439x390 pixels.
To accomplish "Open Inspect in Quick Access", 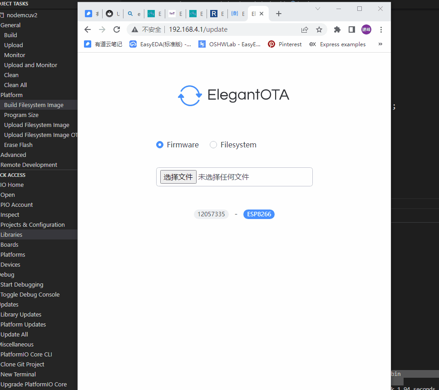I will (x=10, y=215).
